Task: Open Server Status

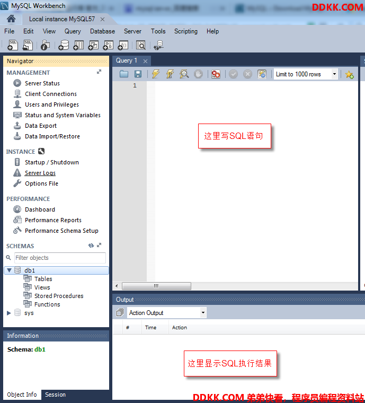Action: pyautogui.click(x=42, y=83)
